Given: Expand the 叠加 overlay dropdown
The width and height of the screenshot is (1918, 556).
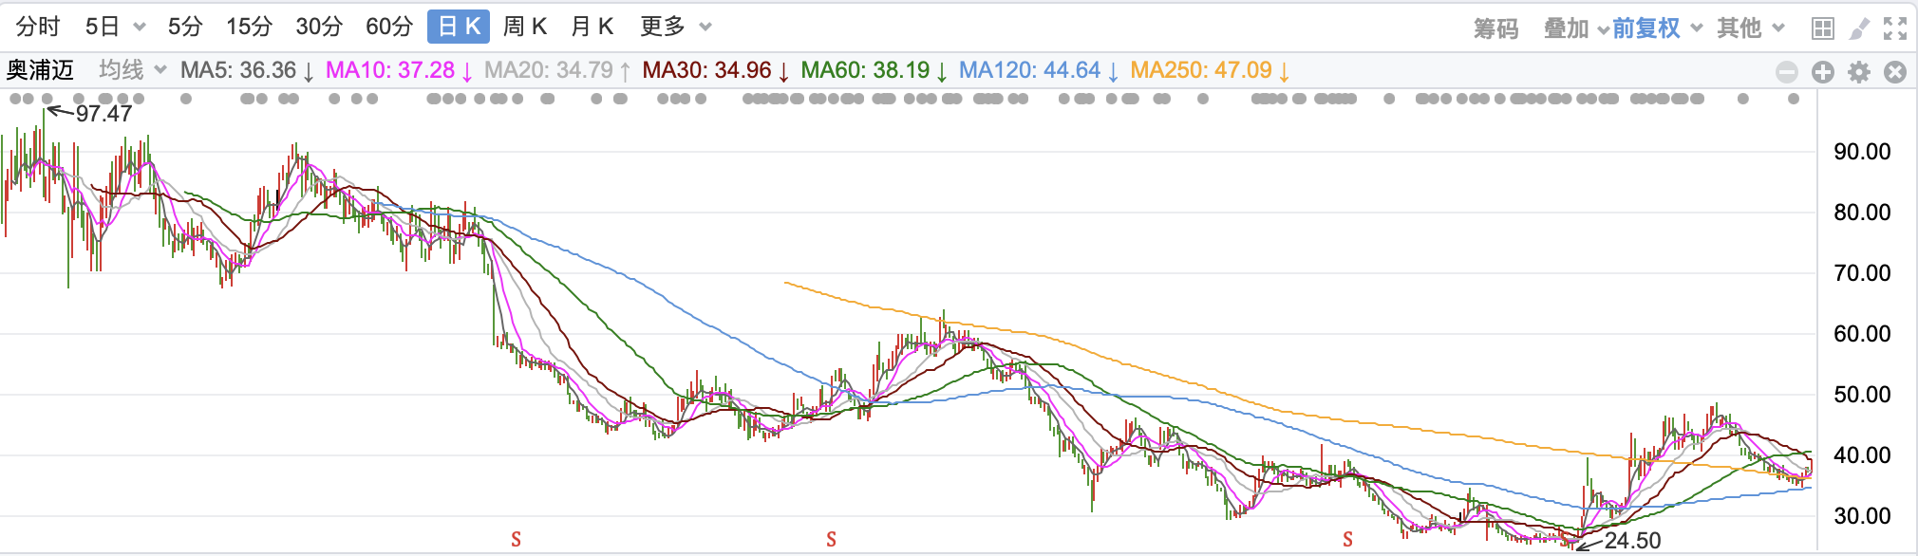Looking at the screenshot, I should (x=1575, y=28).
